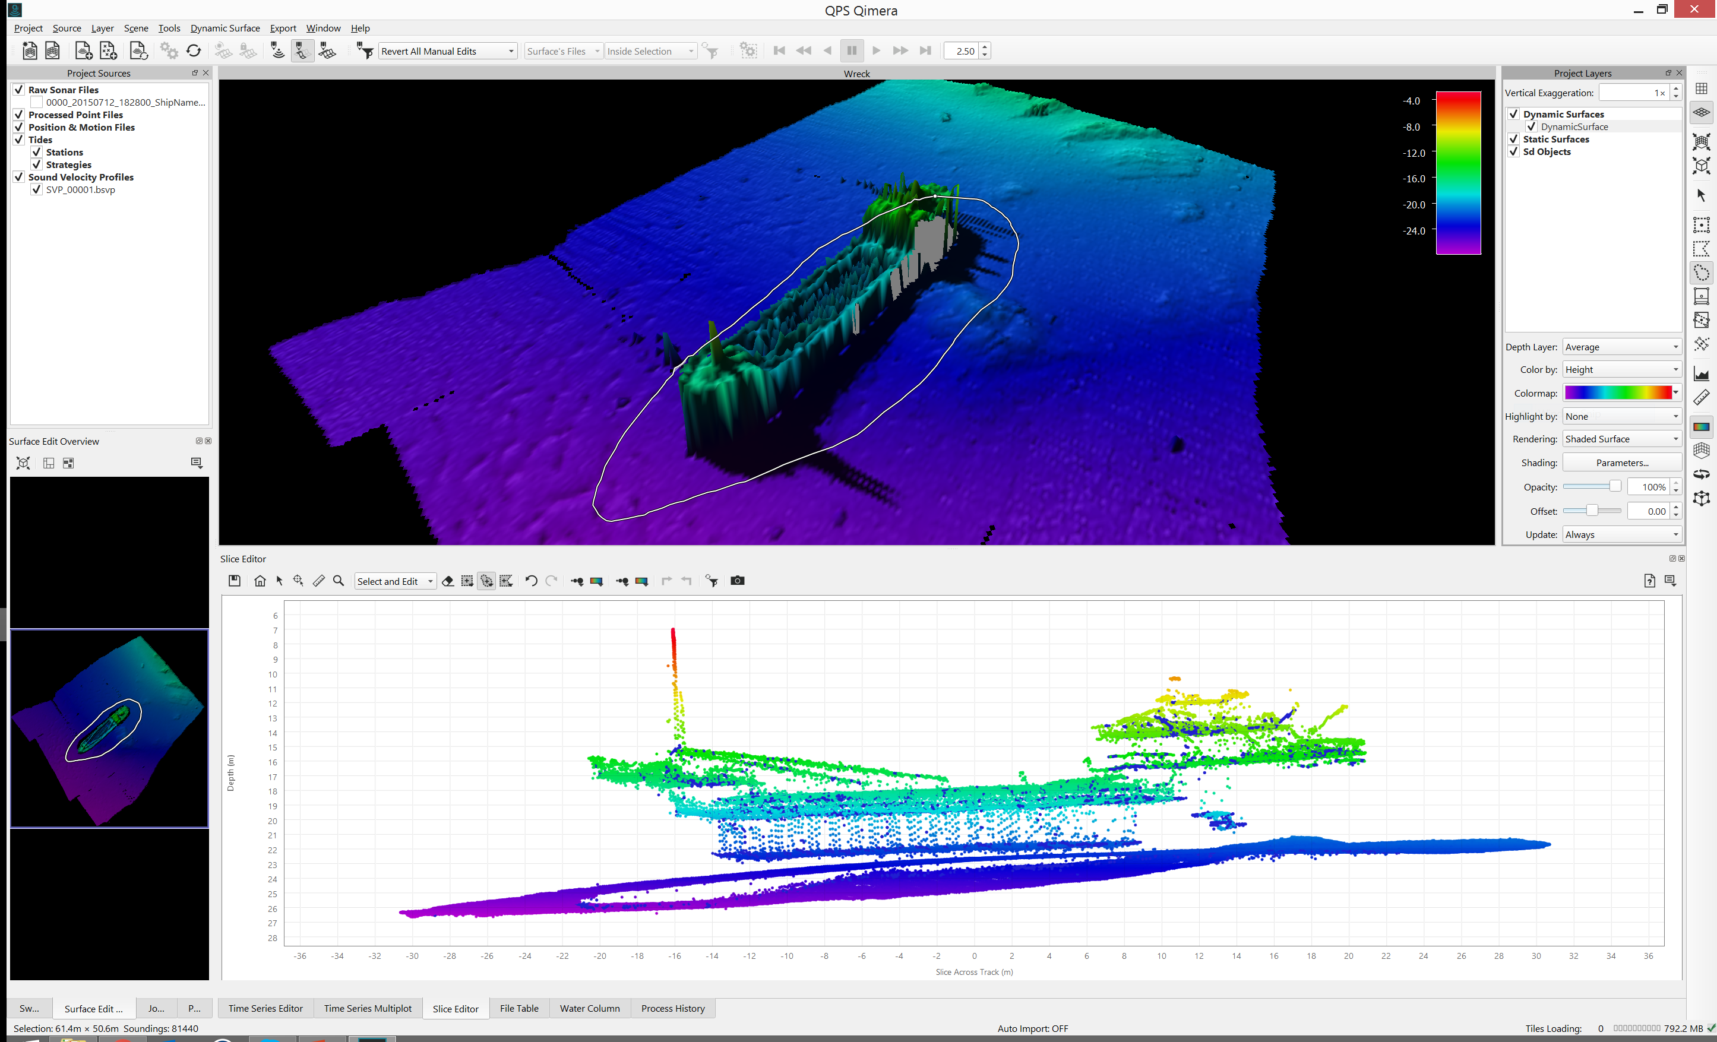The image size is (1717, 1042).
Task: Switch to the Water Column tab
Action: pos(590,1008)
